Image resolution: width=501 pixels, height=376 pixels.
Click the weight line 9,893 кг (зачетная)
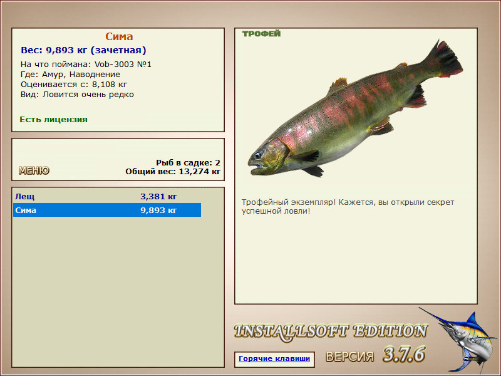tap(83, 50)
